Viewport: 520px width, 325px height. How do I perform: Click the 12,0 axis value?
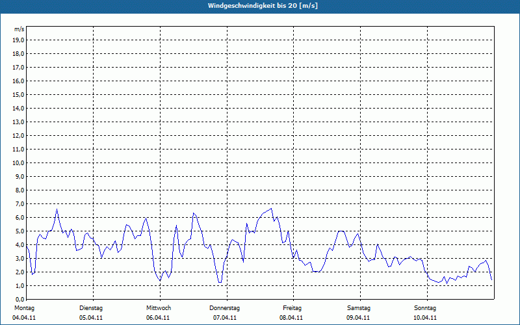pos(19,136)
